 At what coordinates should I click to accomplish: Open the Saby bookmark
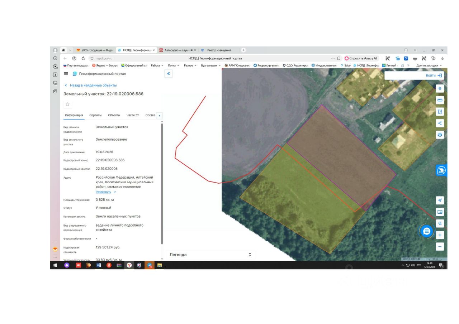(x=346, y=66)
